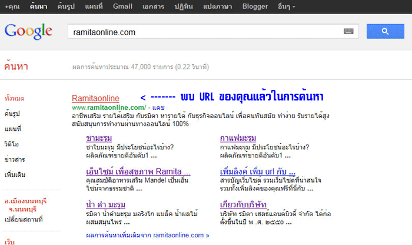Open แผนที่ in the top navigation bar

click(x=94, y=6)
